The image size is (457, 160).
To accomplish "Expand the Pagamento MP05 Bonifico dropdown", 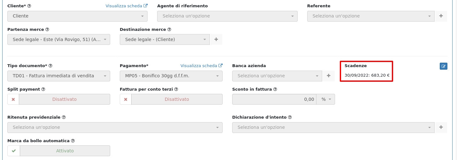I will coord(171,76).
